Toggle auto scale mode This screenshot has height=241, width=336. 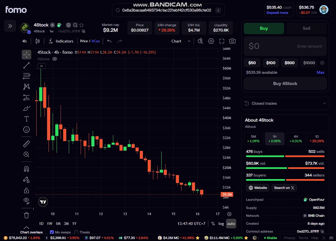coord(231,224)
